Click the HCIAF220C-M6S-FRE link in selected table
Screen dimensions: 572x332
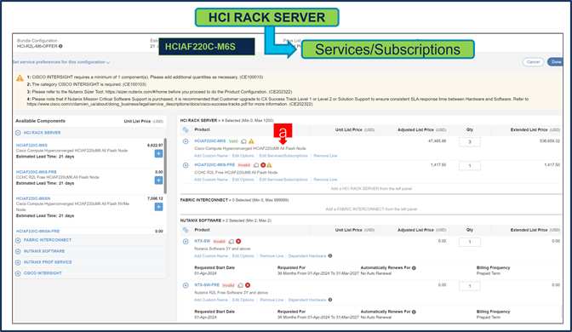tap(214, 165)
